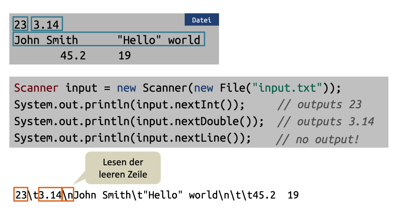The width and height of the screenshot is (405, 211).
Task: Click the blue Datei label
Action: 201,20
